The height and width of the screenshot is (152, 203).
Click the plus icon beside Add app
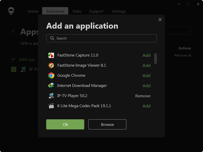pos(13,59)
